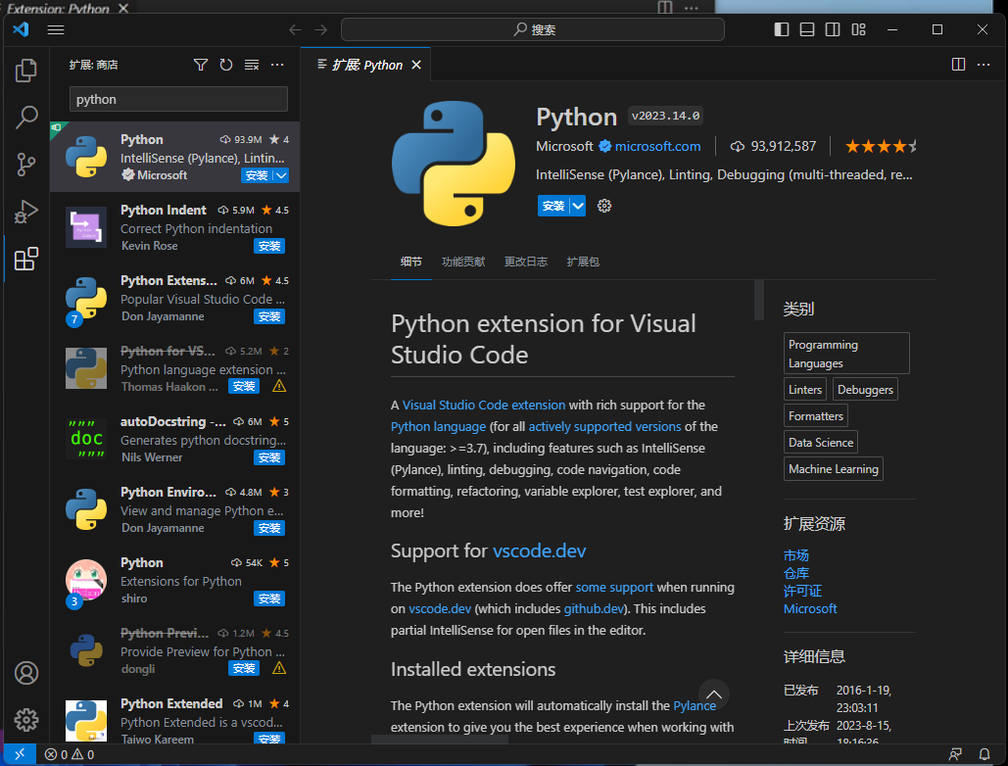
Task: Install the Python Indent extension
Action: [x=269, y=246]
